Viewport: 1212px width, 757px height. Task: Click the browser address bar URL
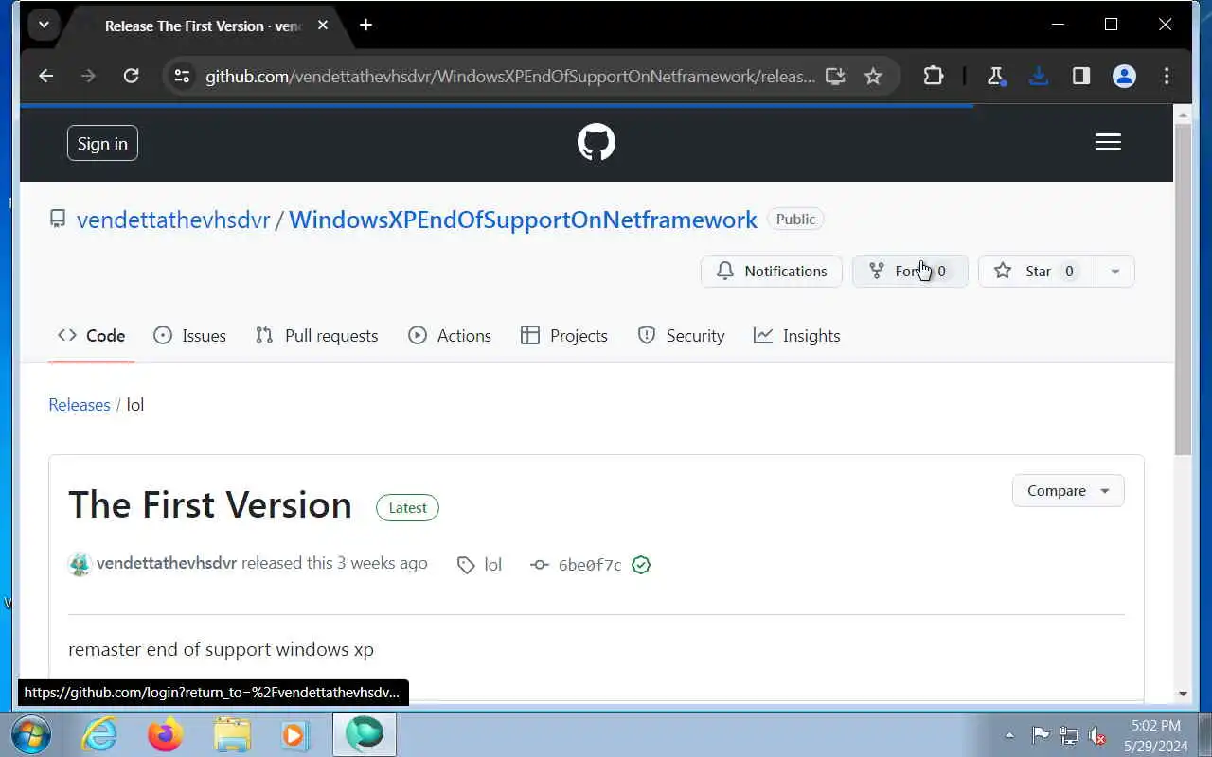(x=509, y=77)
